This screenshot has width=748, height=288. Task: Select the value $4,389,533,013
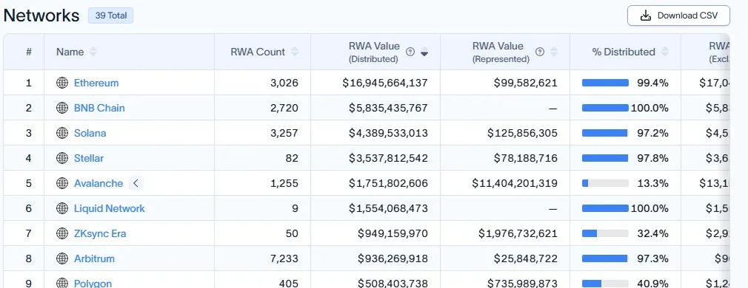(x=388, y=133)
